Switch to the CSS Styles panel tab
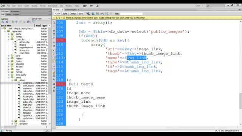 pos(5,11)
